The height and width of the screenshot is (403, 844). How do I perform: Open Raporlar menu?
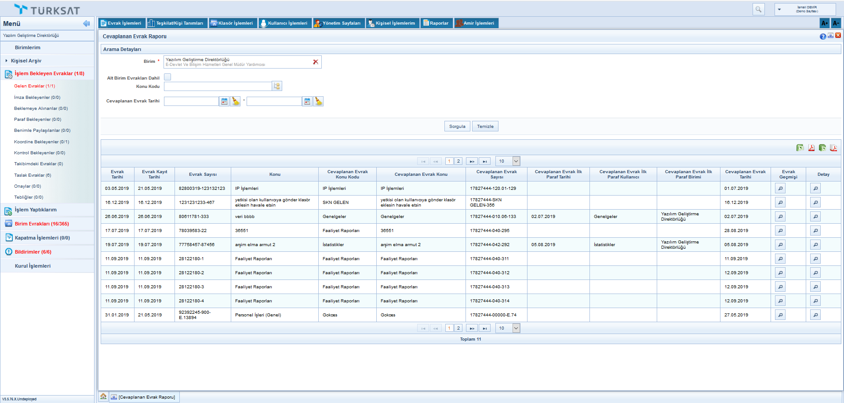pyautogui.click(x=436, y=23)
